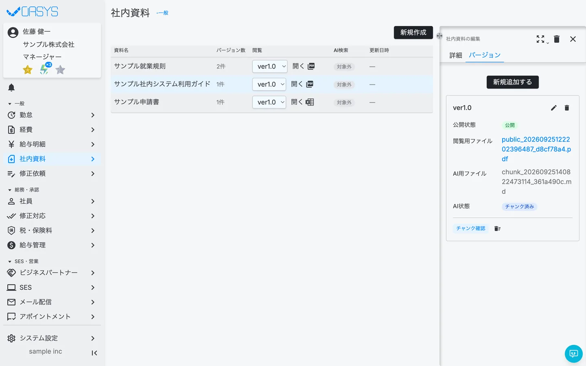The width and height of the screenshot is (586, 366).
Task: Expand the edit panel to fullscreen
Action: click(x=540, y=39)
